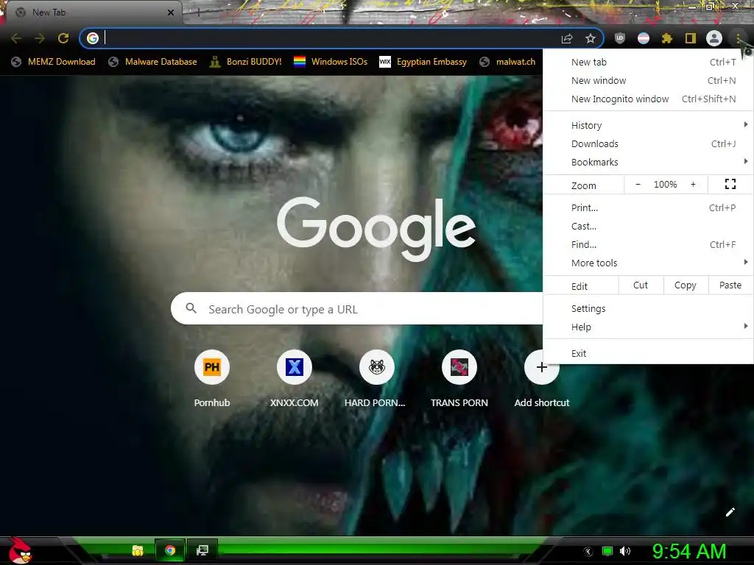Bookmark this tab with the star icon
The image size is (754, 565).
(591, 38)
